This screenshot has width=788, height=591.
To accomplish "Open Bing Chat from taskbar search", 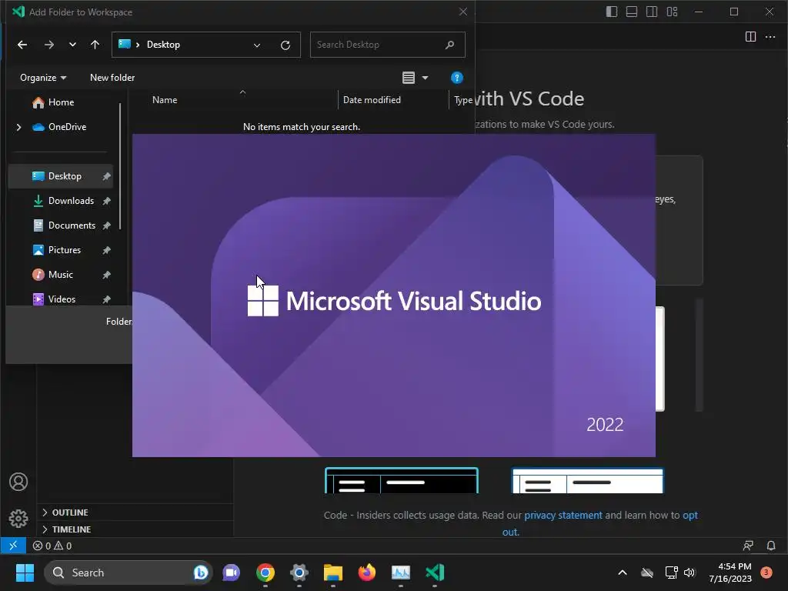I will tap(201, 573).
